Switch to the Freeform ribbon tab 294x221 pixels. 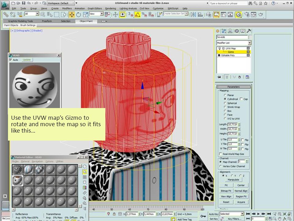[x=47, y=21]
